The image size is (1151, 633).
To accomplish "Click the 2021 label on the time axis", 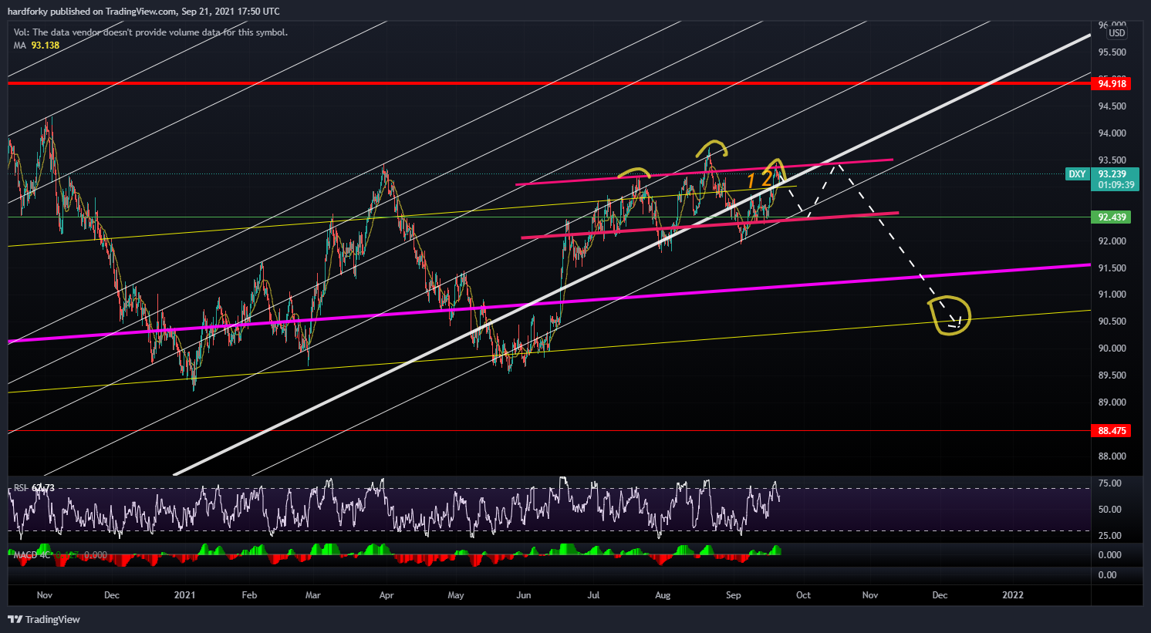I will pos(185,595).
